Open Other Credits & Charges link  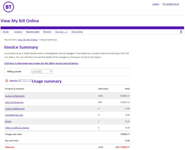click(17, 128)
